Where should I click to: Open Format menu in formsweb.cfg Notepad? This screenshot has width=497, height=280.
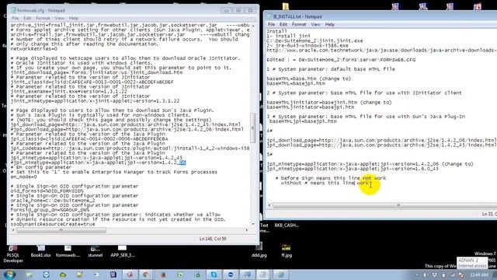click(43, 19)
